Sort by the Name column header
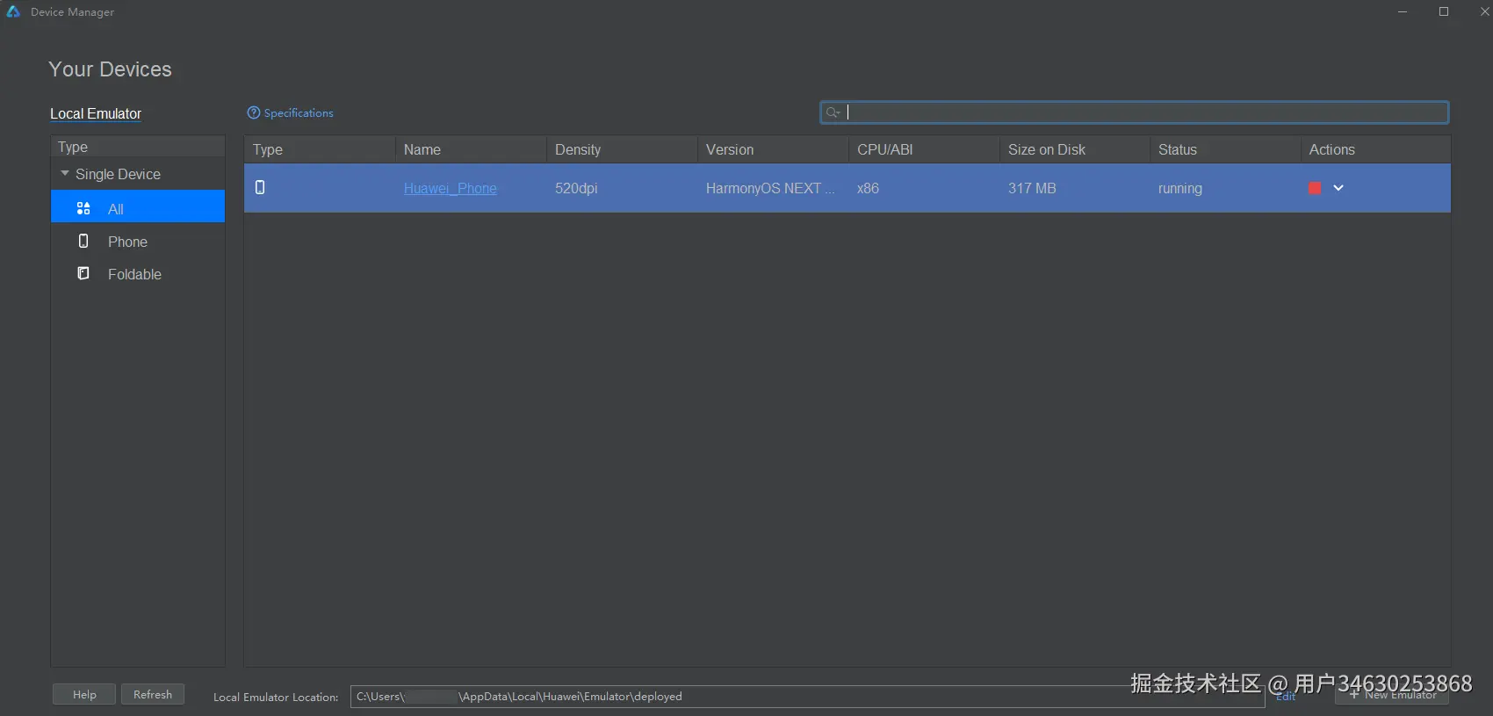The image size is (1493, 716). [471, 149]
